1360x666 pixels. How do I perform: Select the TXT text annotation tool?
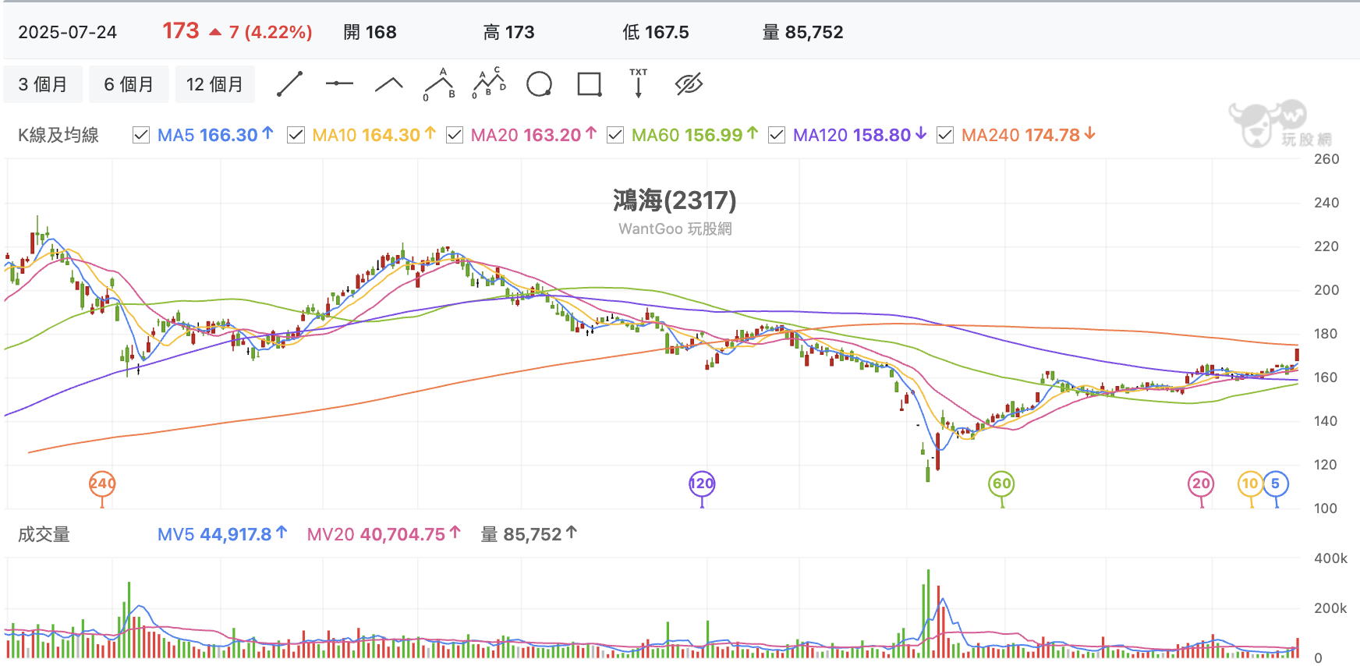(x=639, y=83)
